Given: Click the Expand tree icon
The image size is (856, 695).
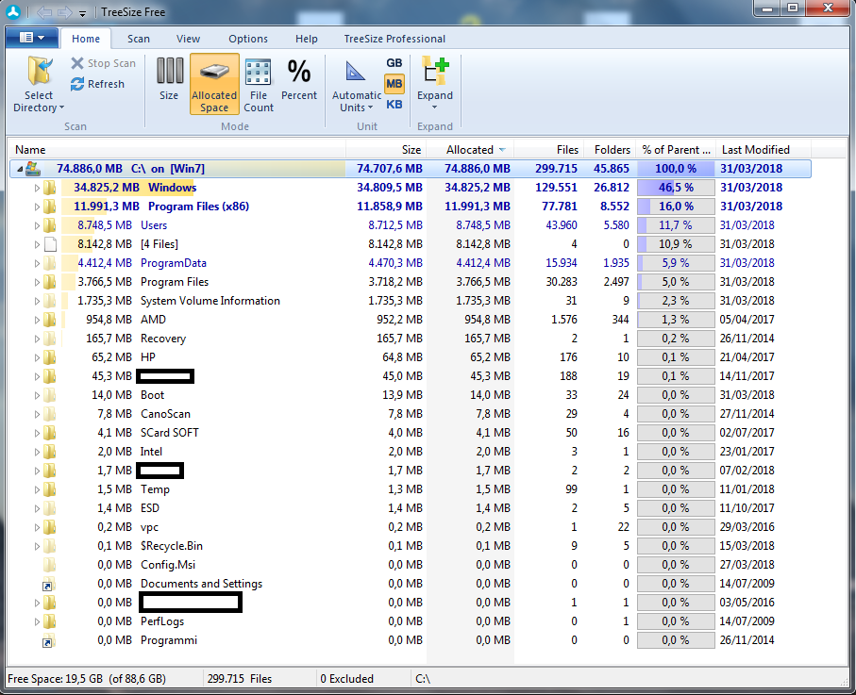Looking at the screenshot, I should pyautogui.click(x=435, y=71).
